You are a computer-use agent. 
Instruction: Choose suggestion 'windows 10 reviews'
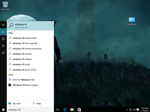coord(30,54)
